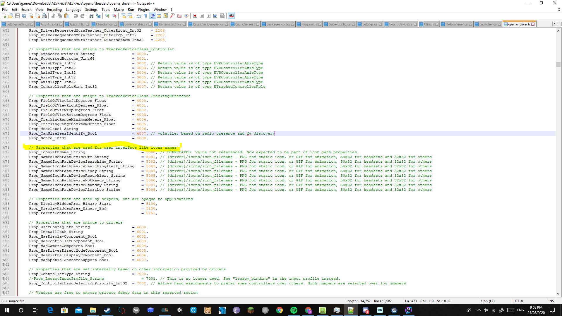The width and height of the screenshot is (562, 316).
Task: Click the vertical scrollbar thumb
Action: tap(558, 64)
